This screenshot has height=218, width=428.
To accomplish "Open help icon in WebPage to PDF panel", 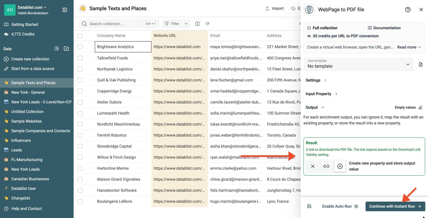I will [408, 10].
